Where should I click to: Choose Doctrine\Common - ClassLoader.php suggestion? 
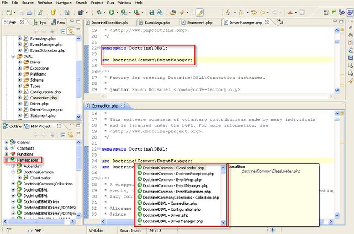pos(173,168)
